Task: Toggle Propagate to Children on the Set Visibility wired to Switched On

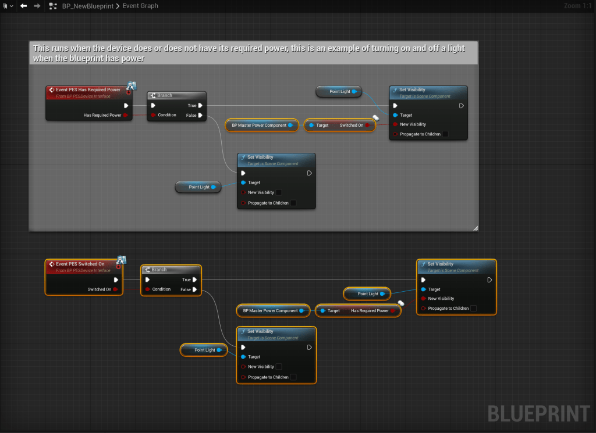Action: (x=445, y=134)
